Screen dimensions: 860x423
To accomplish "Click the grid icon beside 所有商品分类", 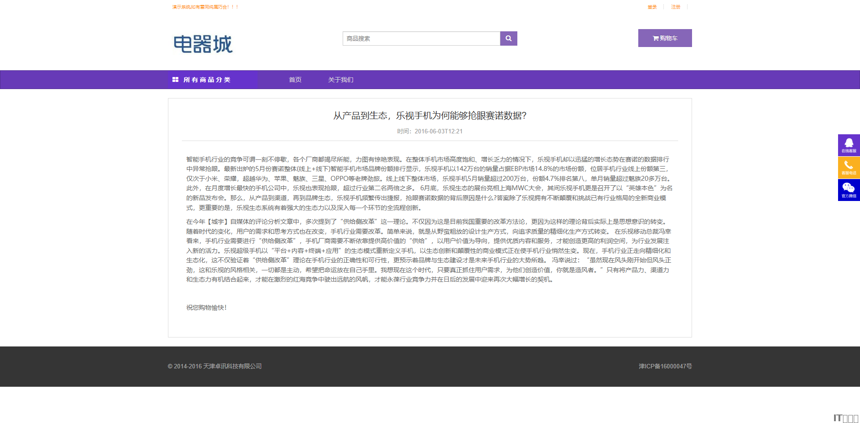I will (175, 80).
